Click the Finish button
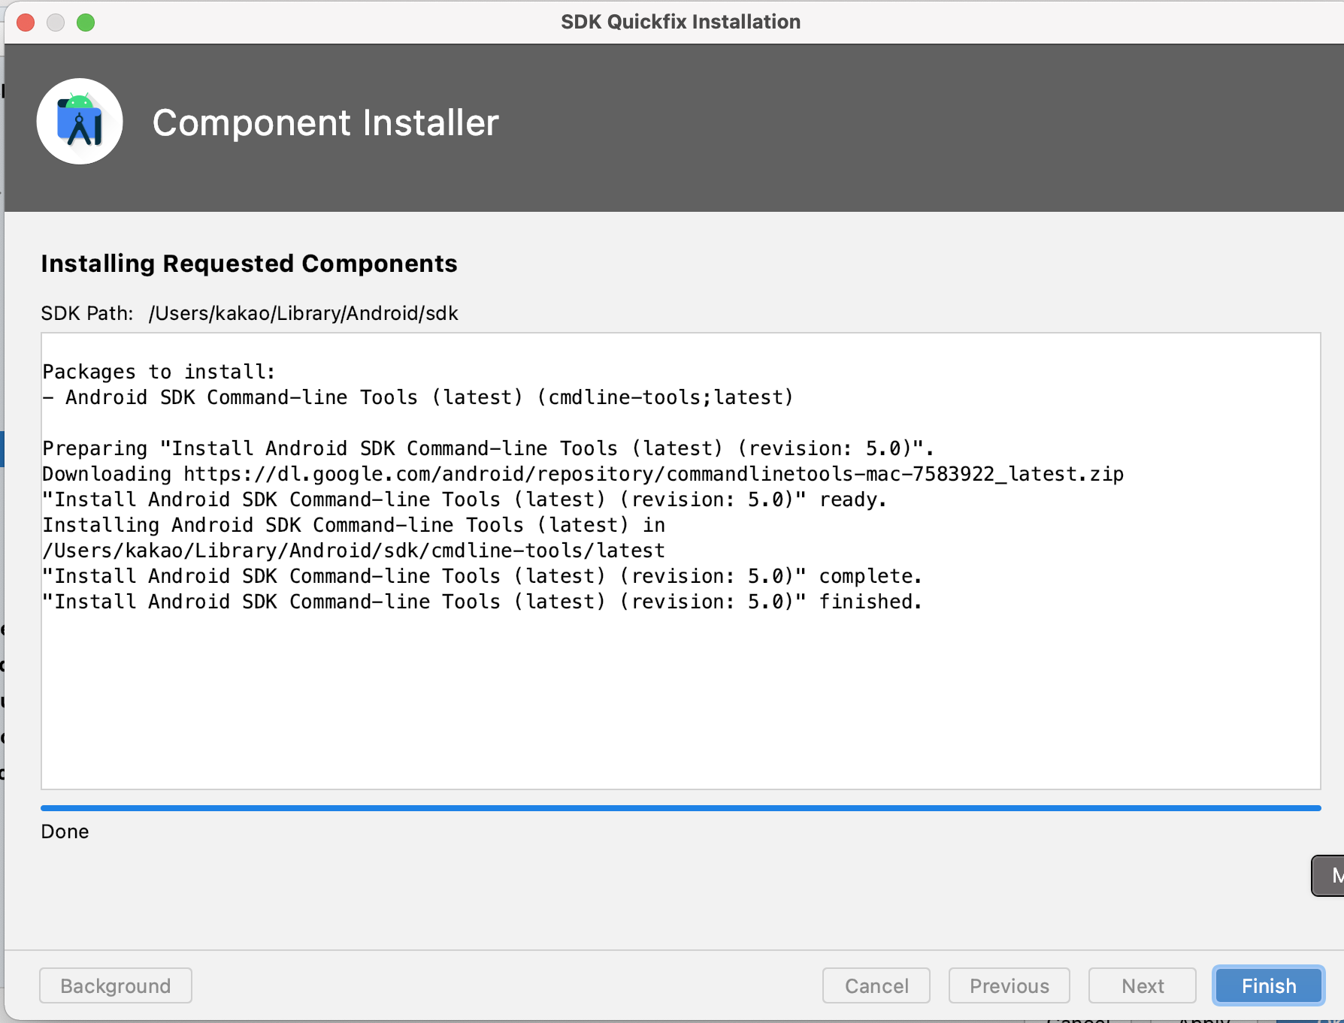 point(1268,985)
